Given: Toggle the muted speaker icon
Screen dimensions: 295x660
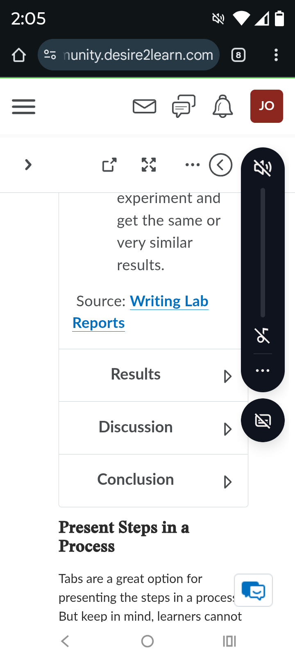Looking at the screenshot, I should [263, 167].
